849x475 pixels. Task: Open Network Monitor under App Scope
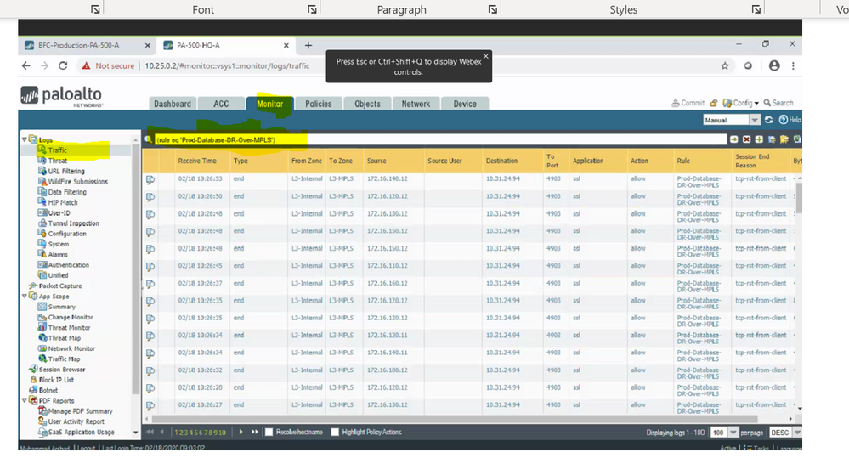tap(71, 348)
